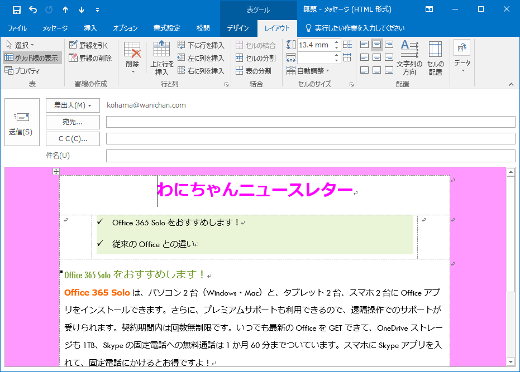Switch to the メッセージ tab
This screenshot has height=372, width=520.
55,28
